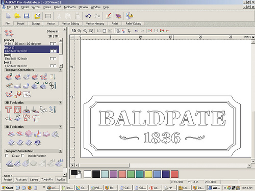Open the Relief menu

57,7
